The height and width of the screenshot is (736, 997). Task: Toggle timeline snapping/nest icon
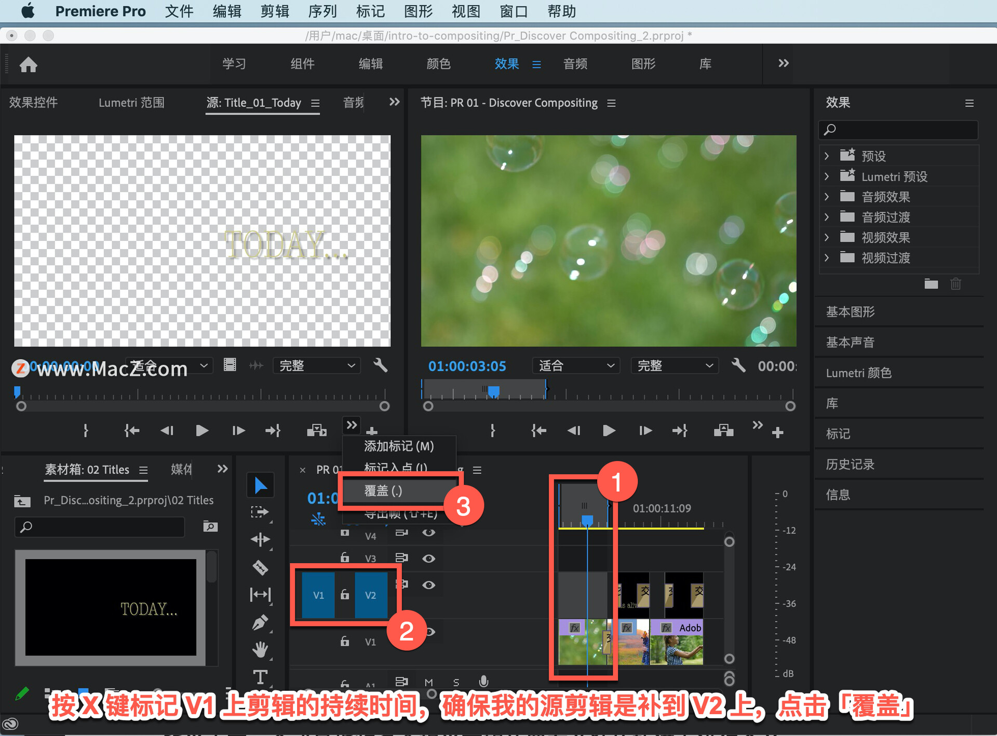tap(318, 519)
